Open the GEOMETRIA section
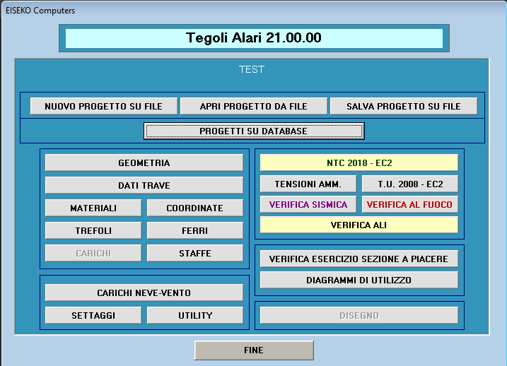 [144, 163]
